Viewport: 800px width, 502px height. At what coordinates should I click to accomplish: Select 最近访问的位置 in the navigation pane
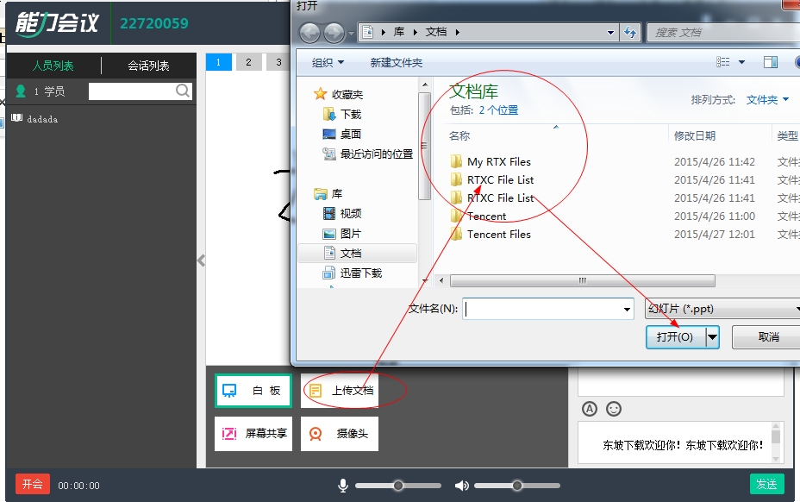[x=368, y=154]
